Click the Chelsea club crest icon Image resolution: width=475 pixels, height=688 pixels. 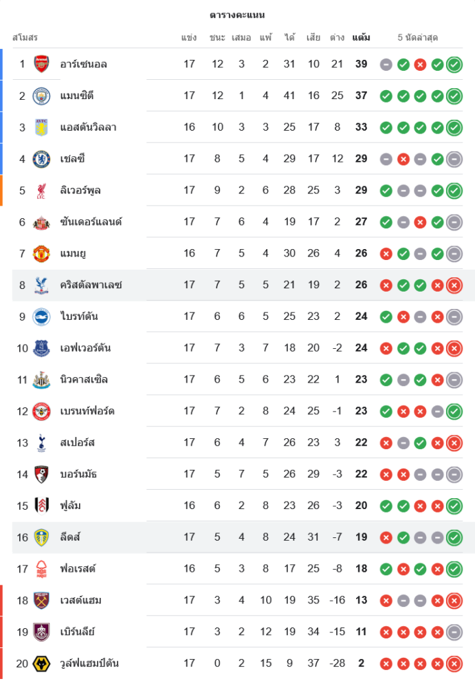(x=41, y=159)
